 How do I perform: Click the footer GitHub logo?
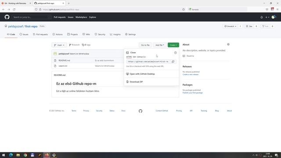click(140, 111)
